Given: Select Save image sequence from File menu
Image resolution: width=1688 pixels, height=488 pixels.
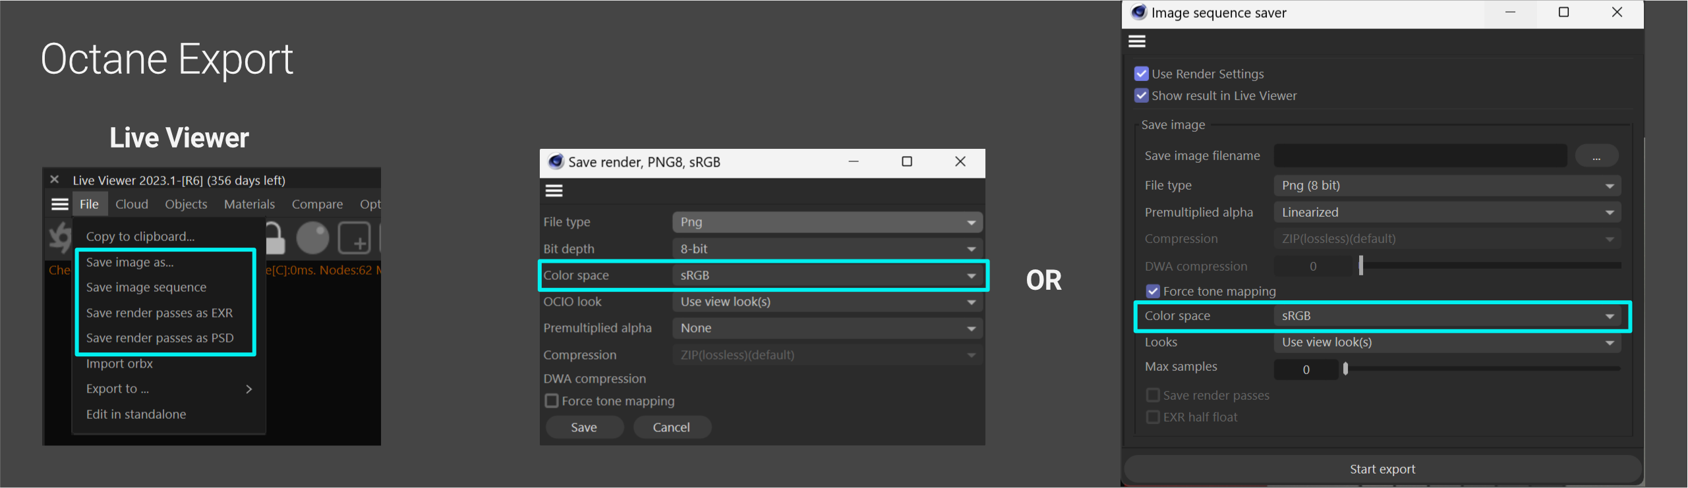Looking at the screenshot, I should 146,287.
